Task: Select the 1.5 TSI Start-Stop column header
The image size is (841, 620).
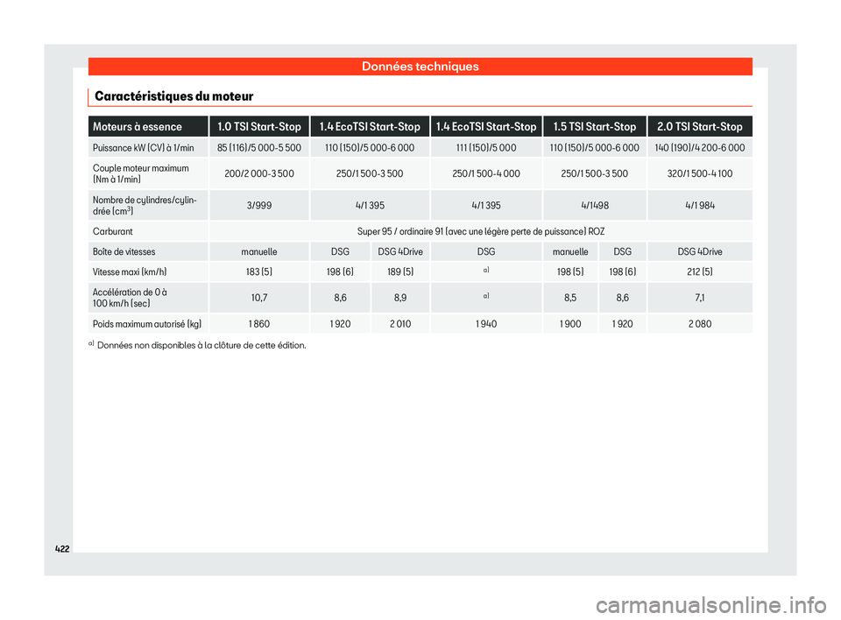Action: [594, 126]
